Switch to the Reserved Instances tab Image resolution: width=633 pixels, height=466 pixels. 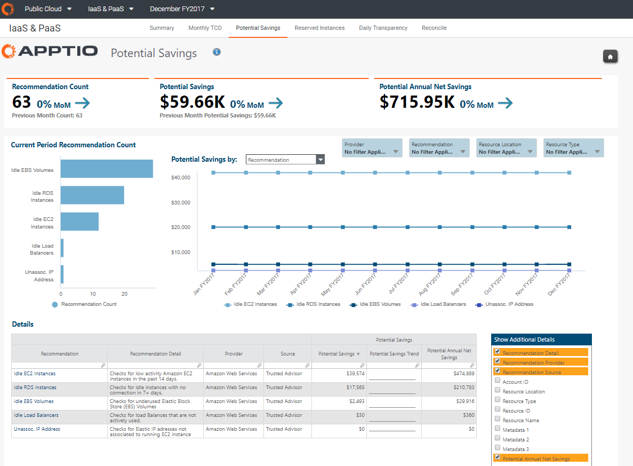(x=319, y=28)
